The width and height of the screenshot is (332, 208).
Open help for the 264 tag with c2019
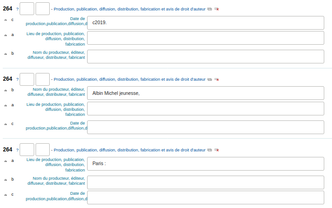click(17, 9)
